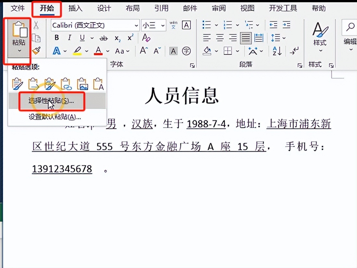Click the Cut scissors icon
The image size is (357, 268).
[36, 25]
